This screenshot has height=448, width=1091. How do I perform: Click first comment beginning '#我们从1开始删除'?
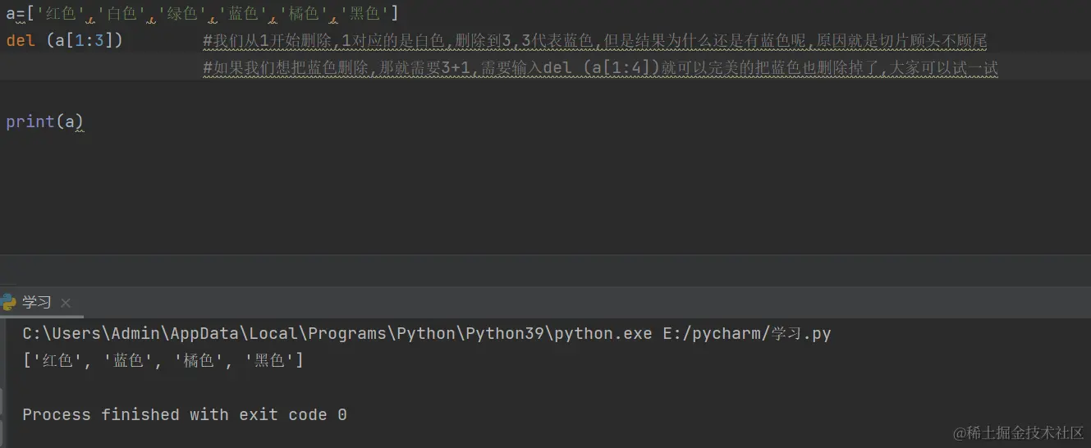595,41
